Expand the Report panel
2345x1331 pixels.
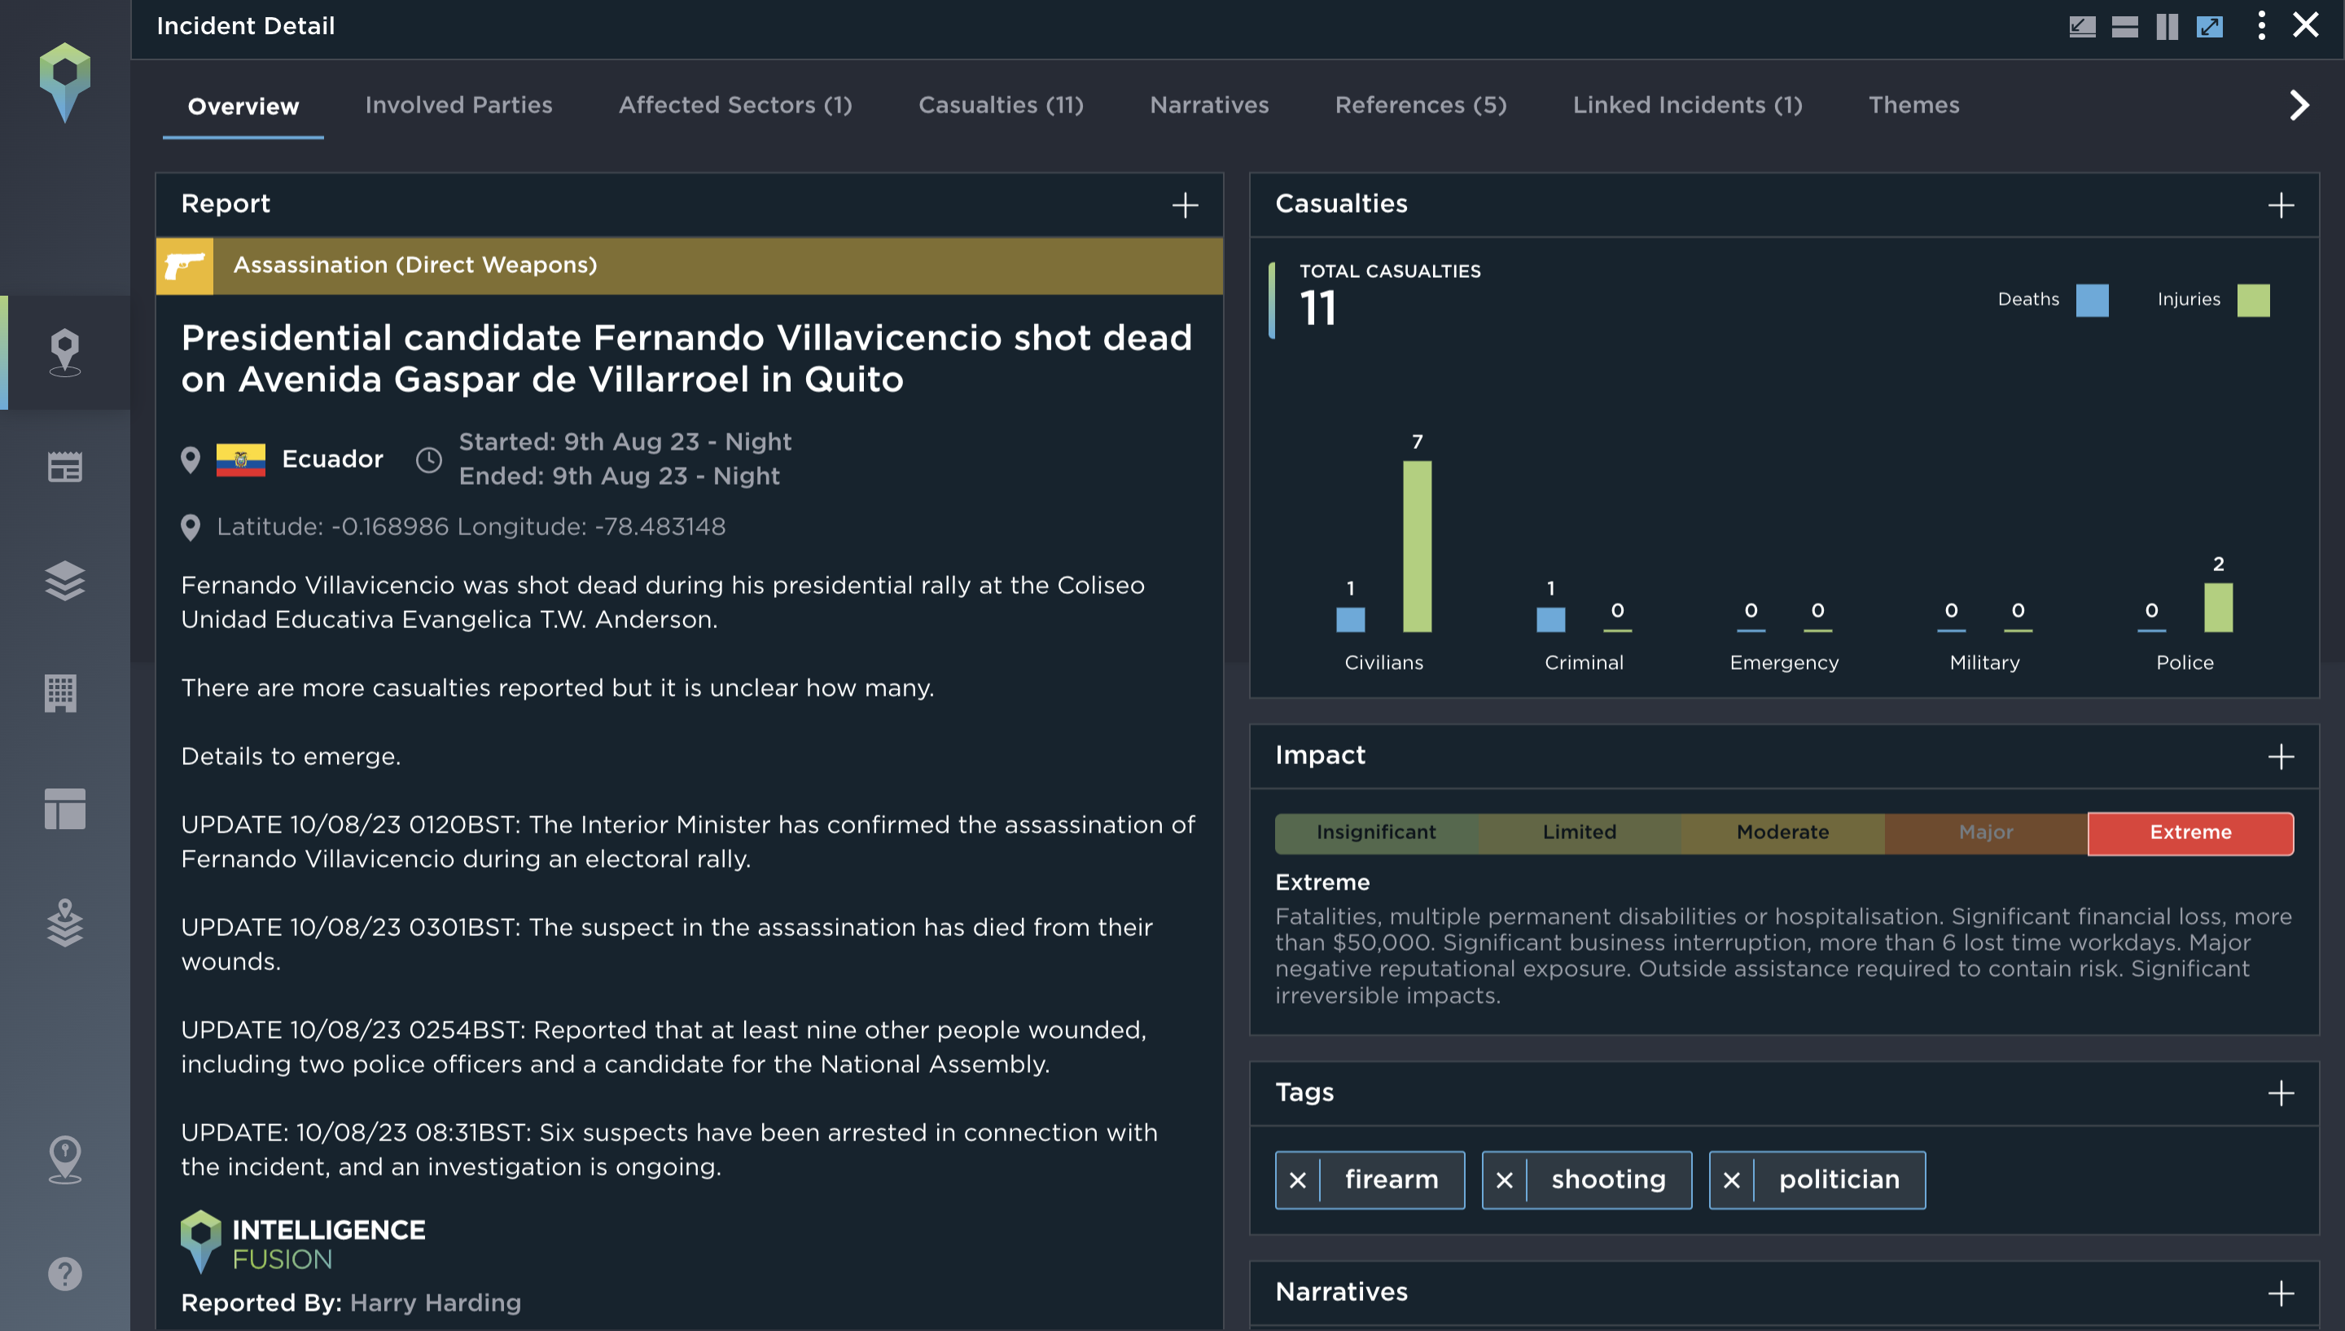coord(1185,206)
